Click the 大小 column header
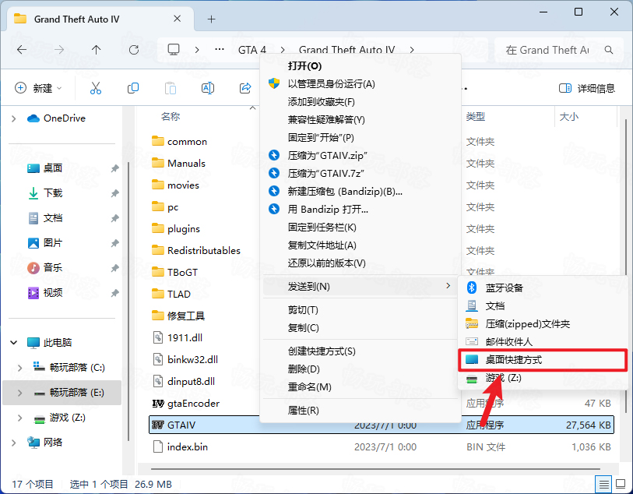Viewport: 633px width, 494px height. pos(569,117)
